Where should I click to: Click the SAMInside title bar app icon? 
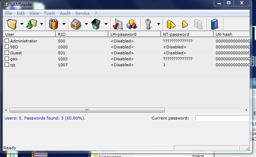(x=6, y=4)
